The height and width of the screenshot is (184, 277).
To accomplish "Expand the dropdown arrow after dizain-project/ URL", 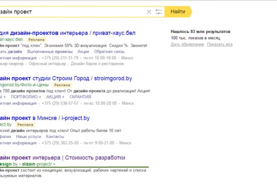I will (x=54, y=164).
